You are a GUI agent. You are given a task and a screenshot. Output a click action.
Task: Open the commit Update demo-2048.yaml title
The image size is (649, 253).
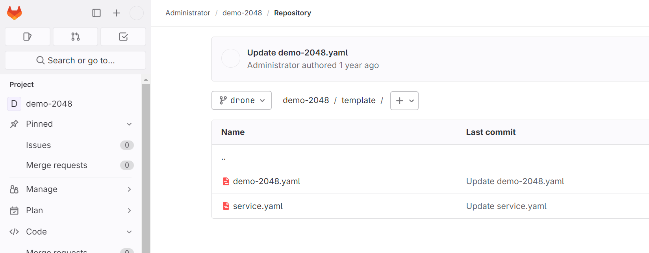(298, 53)
